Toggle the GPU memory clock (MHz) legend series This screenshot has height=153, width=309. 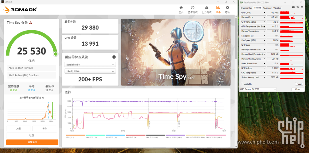(196, 136)
